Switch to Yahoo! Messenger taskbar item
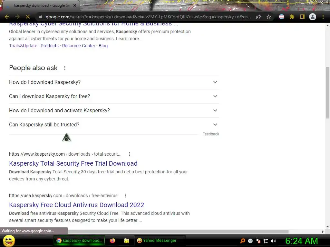330x247 pixels. pos(160,241)
